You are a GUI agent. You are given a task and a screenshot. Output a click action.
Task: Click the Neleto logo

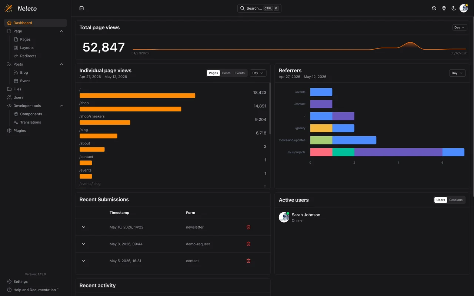click(x=20, y=8)
